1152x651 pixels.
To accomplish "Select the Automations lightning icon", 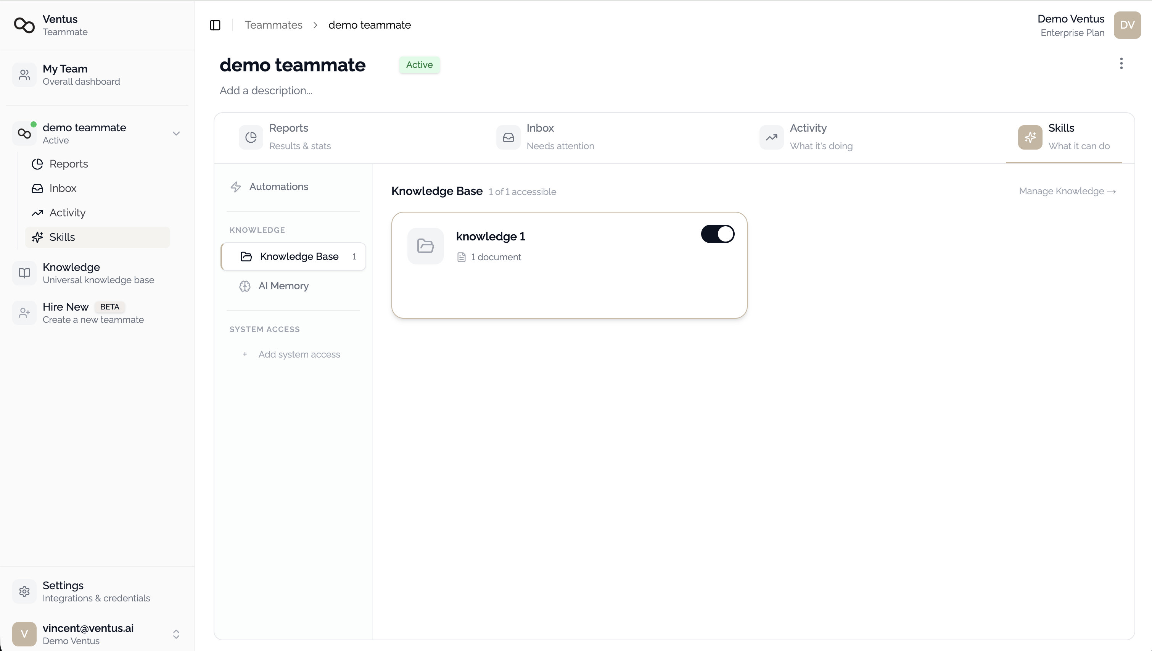I will 236,186.
